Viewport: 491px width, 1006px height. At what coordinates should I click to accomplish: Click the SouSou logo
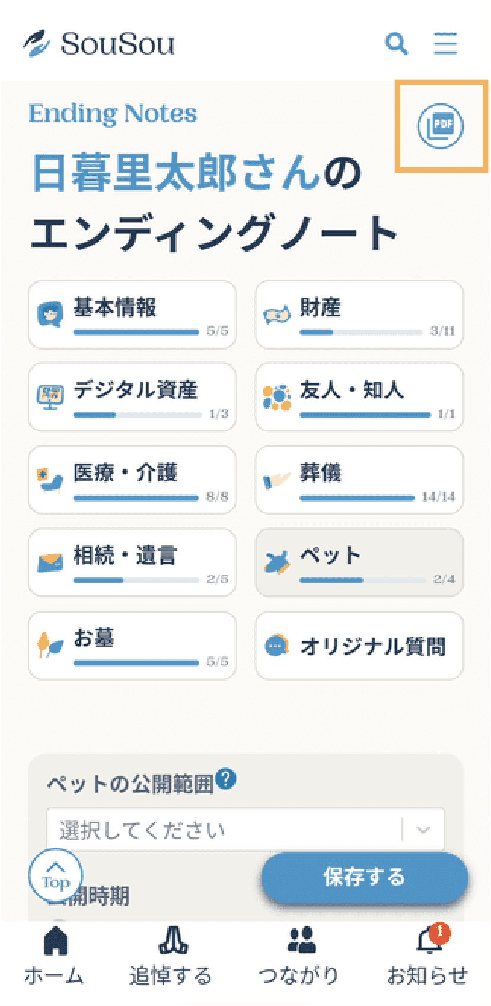[100, 44]
